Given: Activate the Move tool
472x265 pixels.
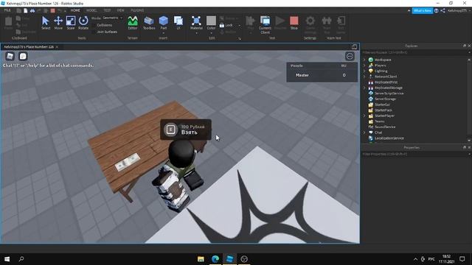Looking at the screenshot, I should coord(58,23).
